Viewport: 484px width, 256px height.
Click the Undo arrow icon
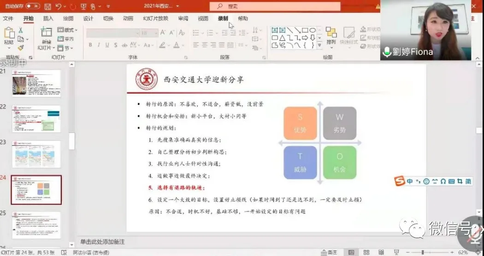pyautogui.click(x=59, y=6)
